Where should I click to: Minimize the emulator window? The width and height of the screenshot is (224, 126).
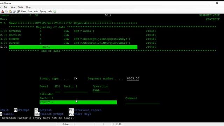(x=209, y=3)
